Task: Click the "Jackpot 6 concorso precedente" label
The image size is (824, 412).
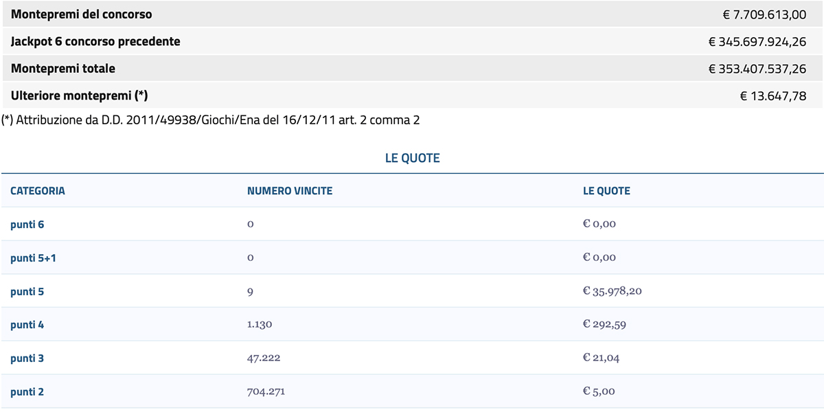Action: pos(95,41)
